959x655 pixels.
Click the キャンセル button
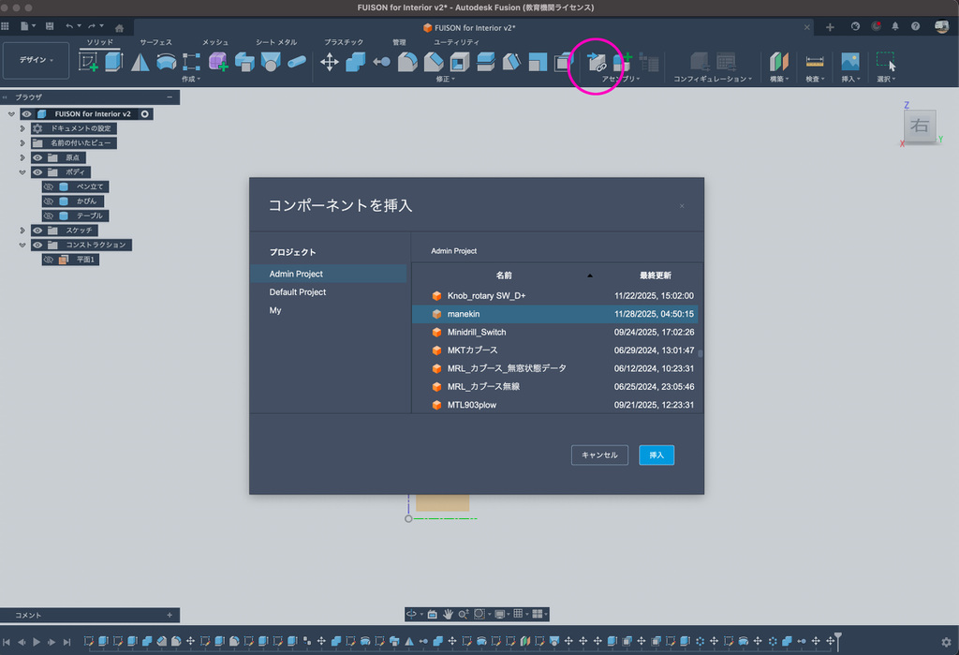(x=599, y=454)
